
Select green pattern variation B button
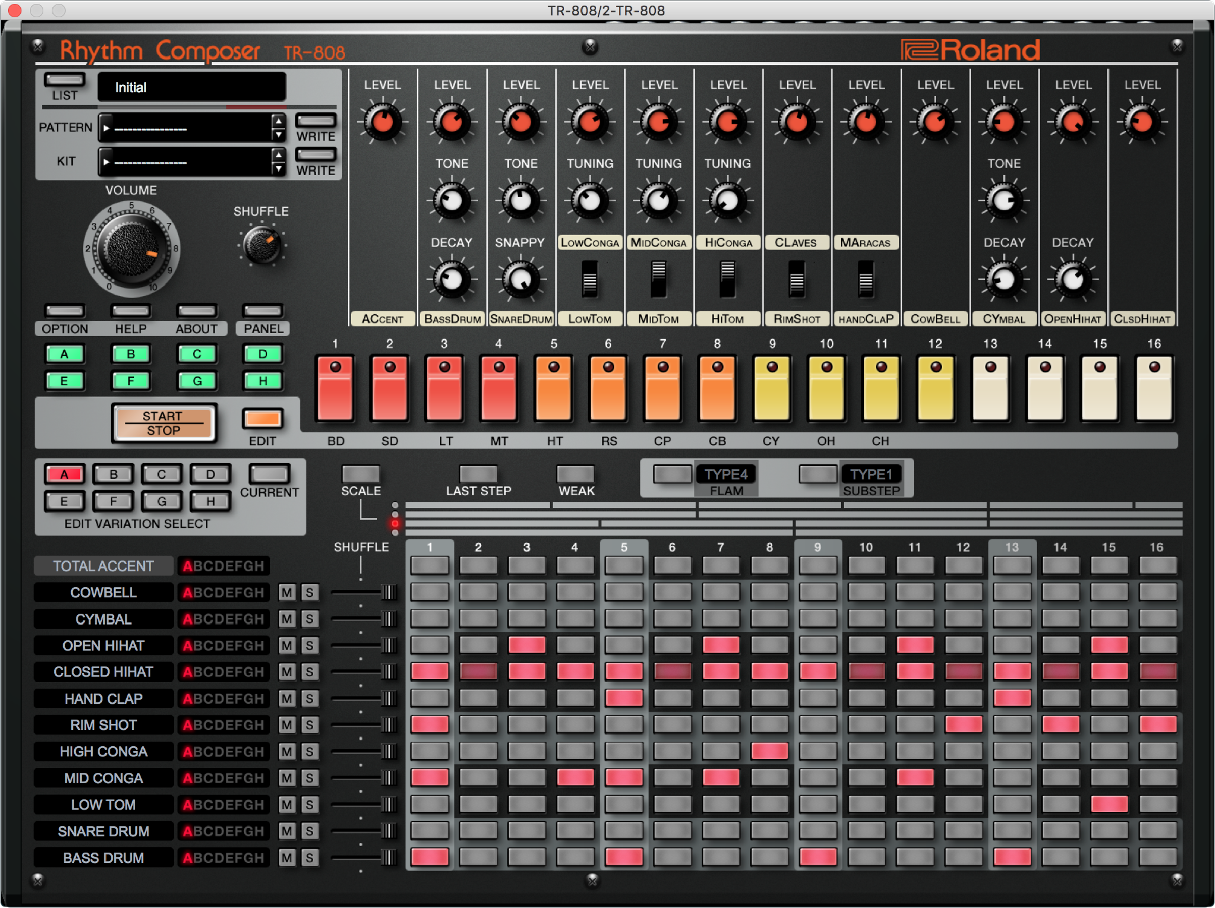pyautogui.click(x=131, y=354)
